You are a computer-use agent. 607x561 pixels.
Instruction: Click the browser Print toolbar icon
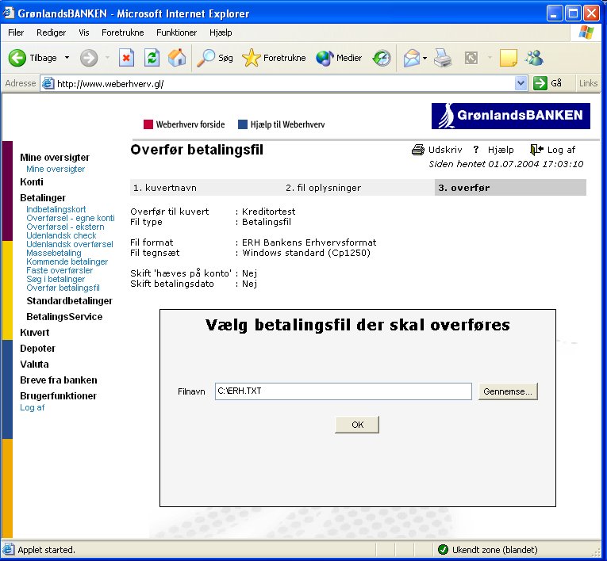point(443,58)
